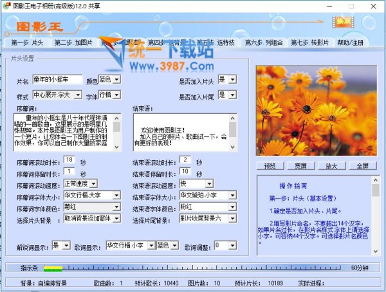This screenshot has width=386, height=292.
Task: Expand the 解说词显示 dropdown
Action: coord(66,245)
